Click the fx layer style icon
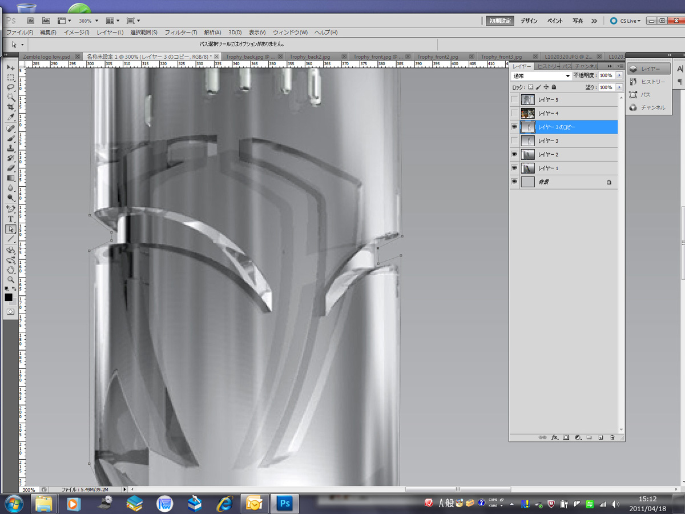685x514 pixels. click(554, 437)
